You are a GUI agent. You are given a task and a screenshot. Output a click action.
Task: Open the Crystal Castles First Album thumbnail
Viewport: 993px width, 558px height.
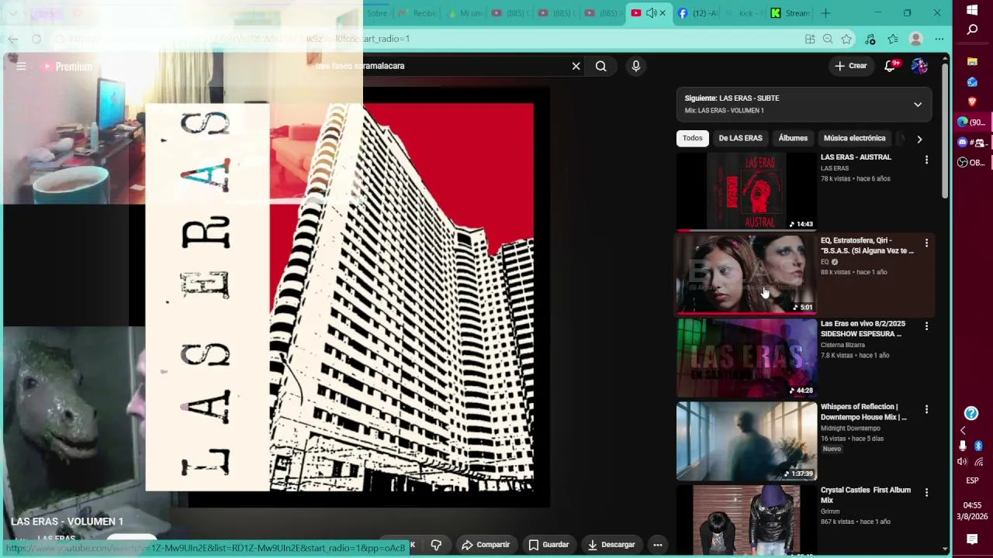coord(746,519)
